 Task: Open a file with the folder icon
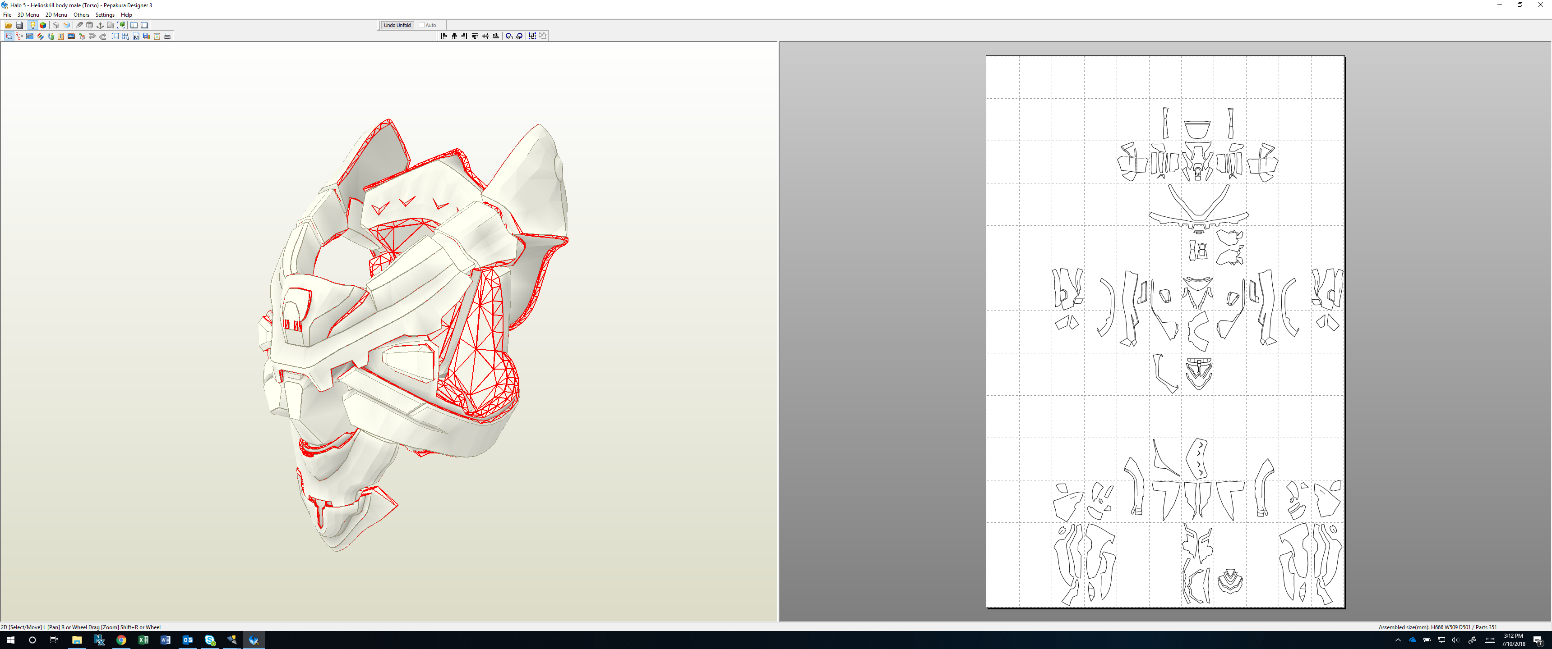[x=9, y=25]
